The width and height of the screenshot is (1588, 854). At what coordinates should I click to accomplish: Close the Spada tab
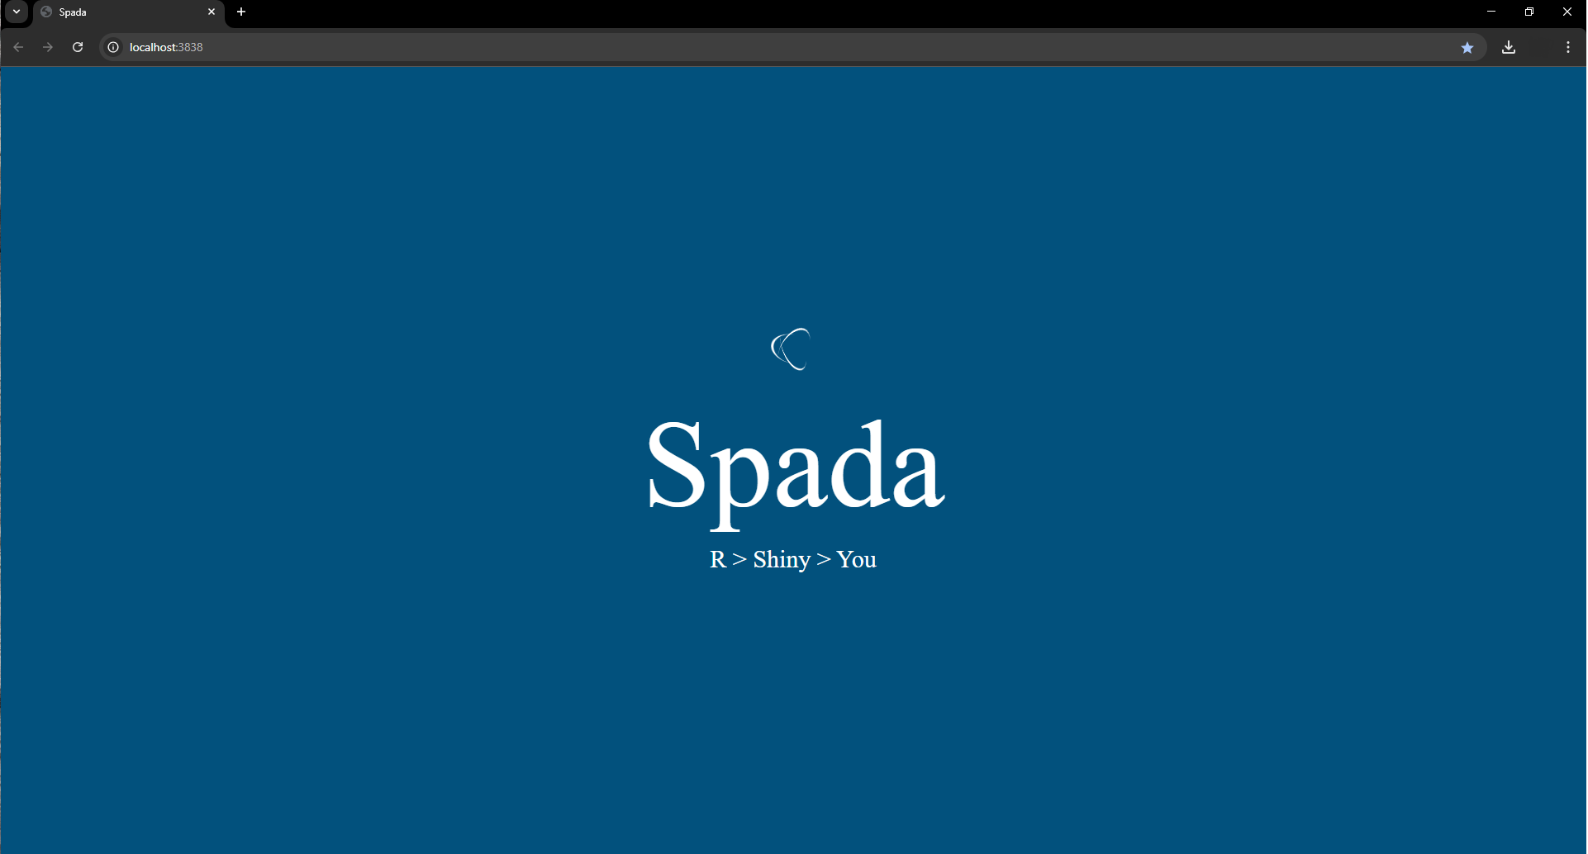(212, 12)
